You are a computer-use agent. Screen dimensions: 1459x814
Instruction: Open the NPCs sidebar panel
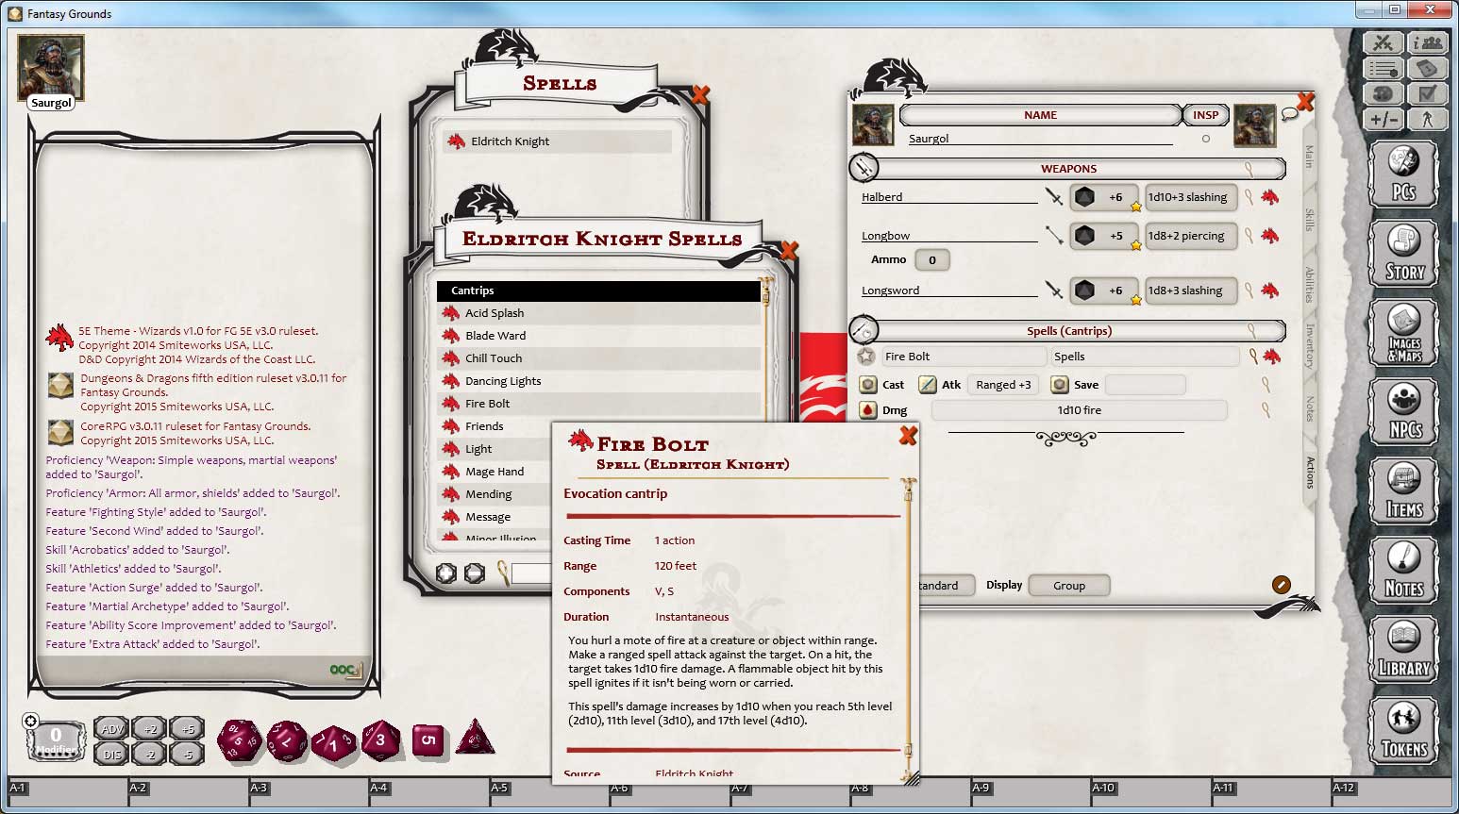pos(1403,412)
